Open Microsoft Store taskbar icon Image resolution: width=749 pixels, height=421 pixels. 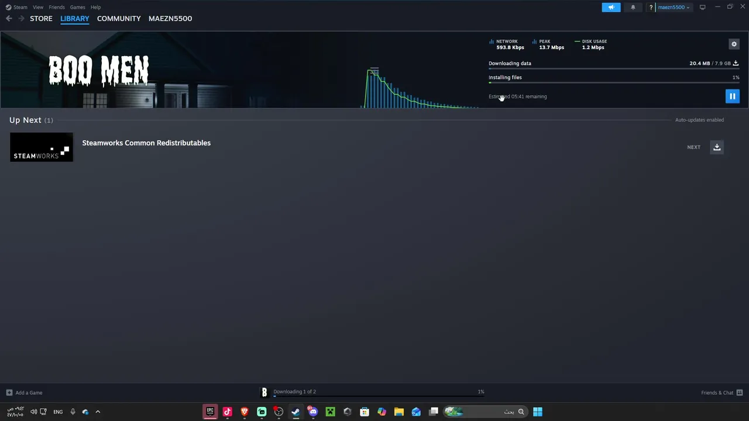(365, 412)
